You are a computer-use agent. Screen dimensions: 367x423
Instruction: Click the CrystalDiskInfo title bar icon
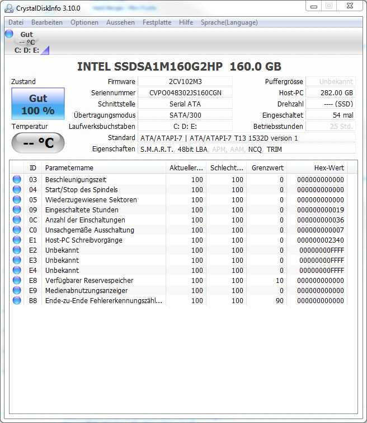(9, 8)
